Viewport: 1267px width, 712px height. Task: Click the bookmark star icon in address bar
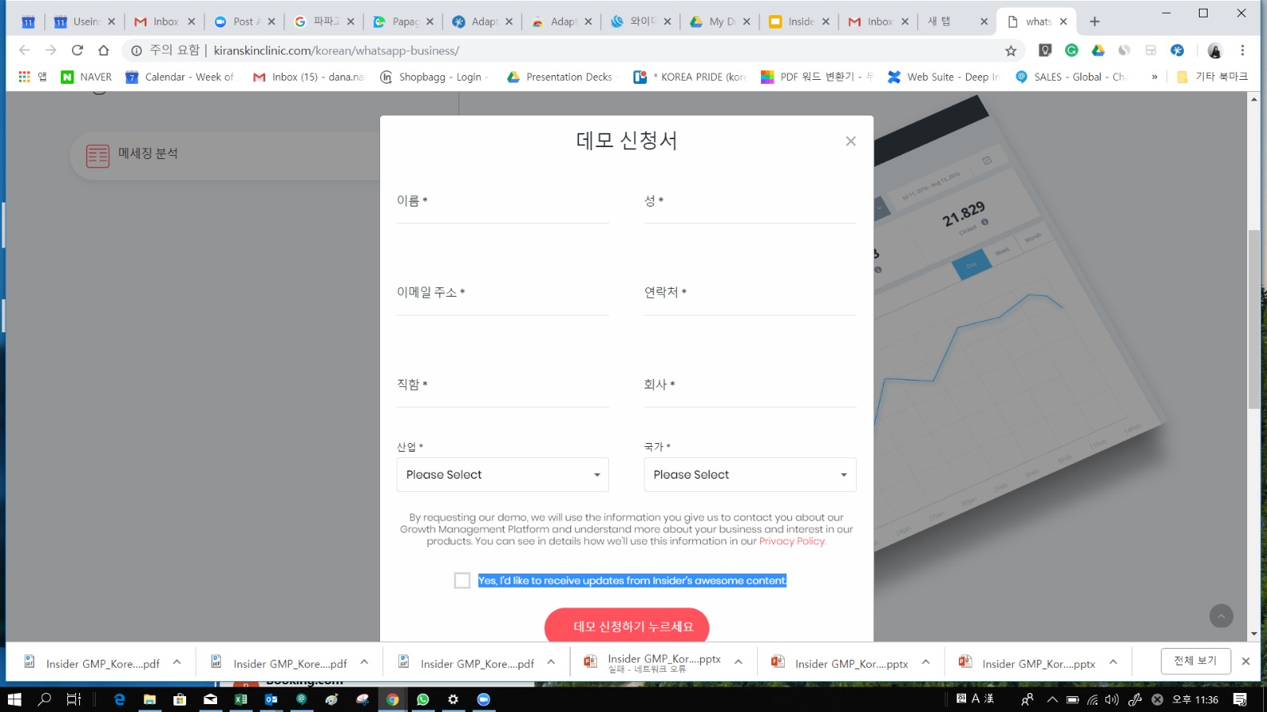[1010, 51]
